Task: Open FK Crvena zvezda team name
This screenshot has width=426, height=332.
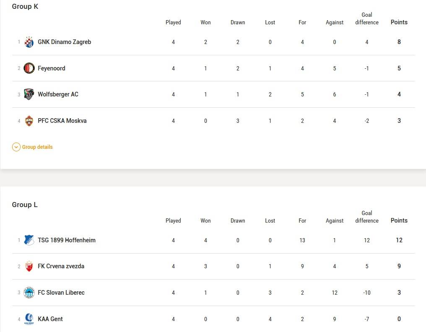Action: click(61, 266)
